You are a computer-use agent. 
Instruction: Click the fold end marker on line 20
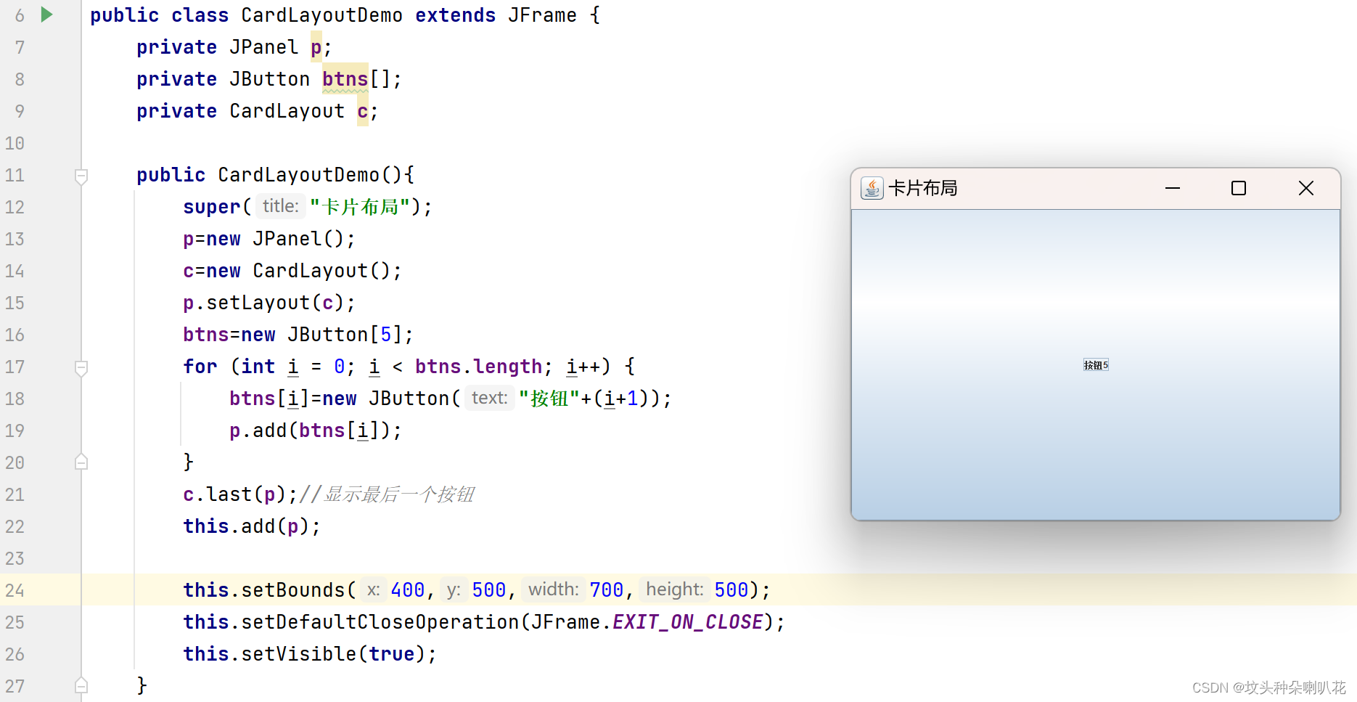[x=81, y=462]
